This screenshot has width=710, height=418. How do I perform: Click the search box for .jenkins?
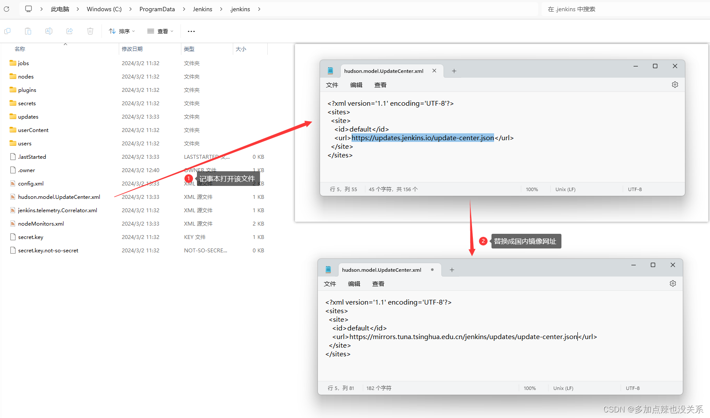coord(625,9)
